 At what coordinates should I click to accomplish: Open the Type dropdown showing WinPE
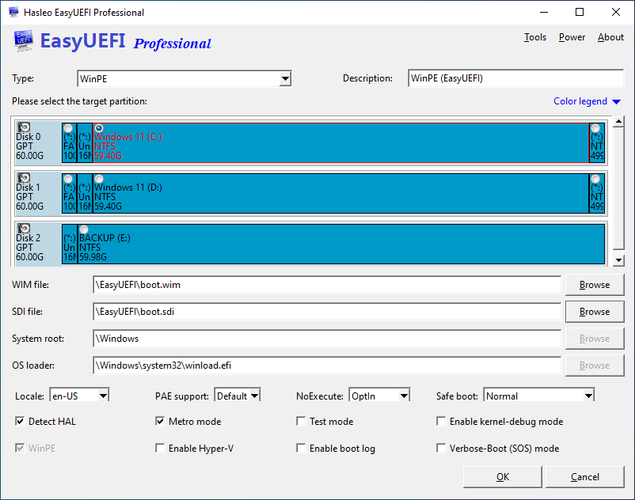pos(184,78)
